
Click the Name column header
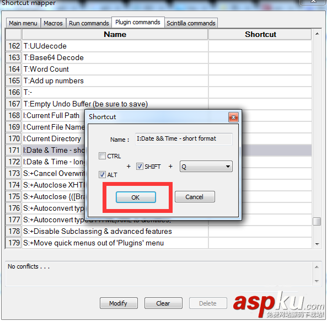pyautogui.click(x=115, y=34)
